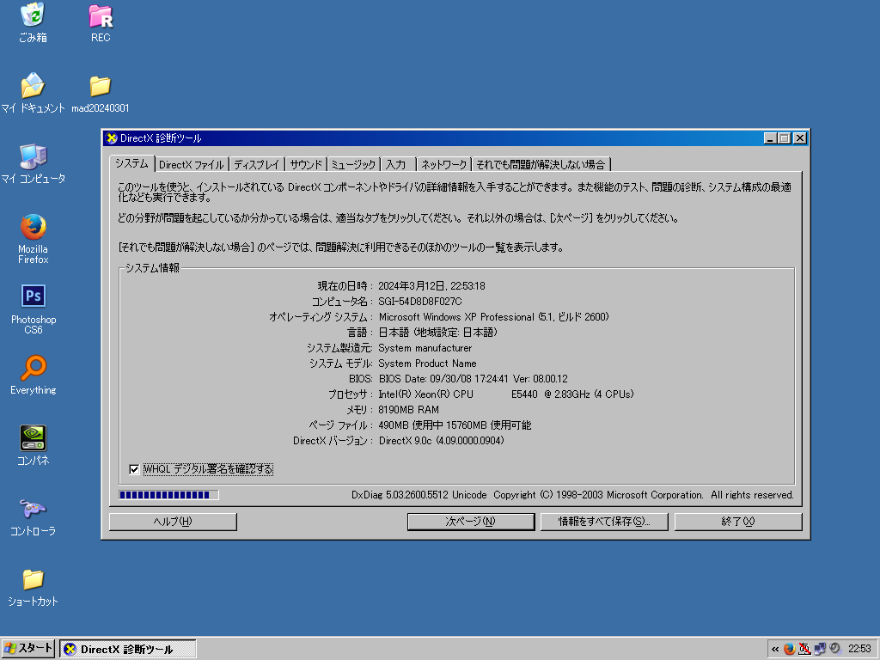Click the crossed-out IME tray icon
The image size is (880, 660).
(x=804, y=649)
